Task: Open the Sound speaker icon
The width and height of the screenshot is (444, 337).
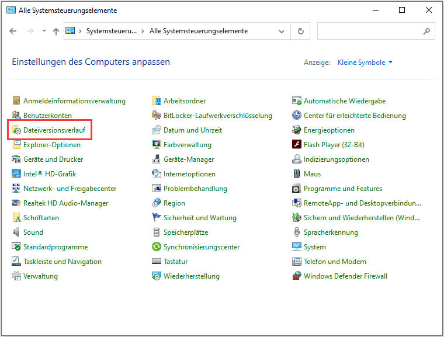Action: 17,232
